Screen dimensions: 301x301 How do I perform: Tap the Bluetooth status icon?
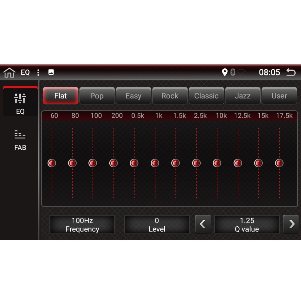[233, 72]
